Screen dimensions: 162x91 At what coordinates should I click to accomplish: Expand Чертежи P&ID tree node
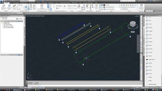(x=3, y=25)
